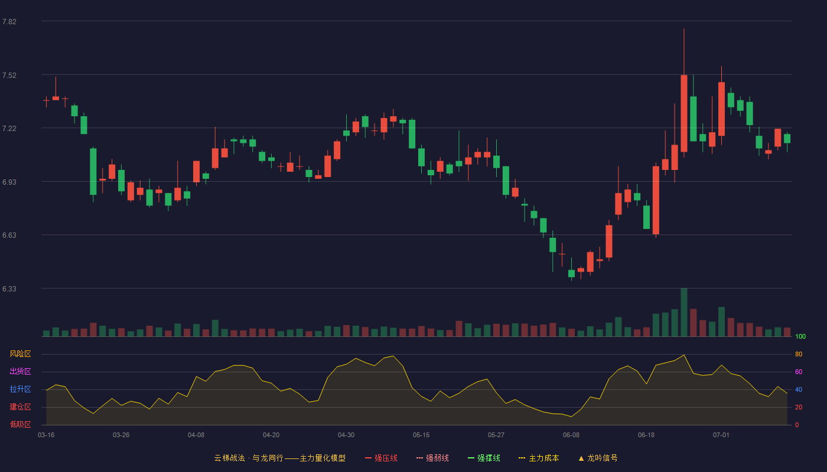Viewport: 827px width, 472px height.
Task: Click the 03-26 date label
Action: (121, 435)
